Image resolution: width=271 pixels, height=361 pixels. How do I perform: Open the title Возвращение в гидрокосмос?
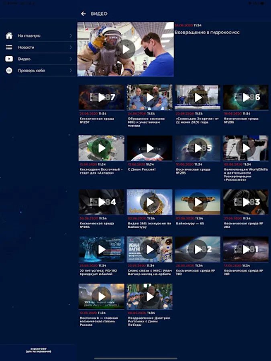[207, 32]
